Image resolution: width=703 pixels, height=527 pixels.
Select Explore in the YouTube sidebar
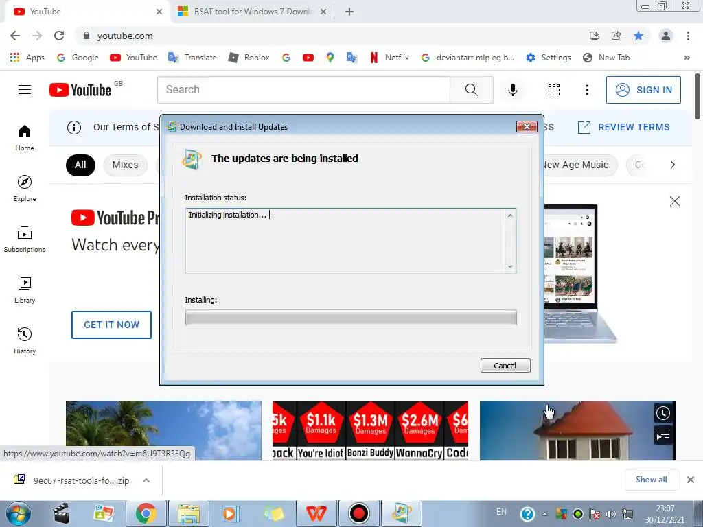coord(25,188)
